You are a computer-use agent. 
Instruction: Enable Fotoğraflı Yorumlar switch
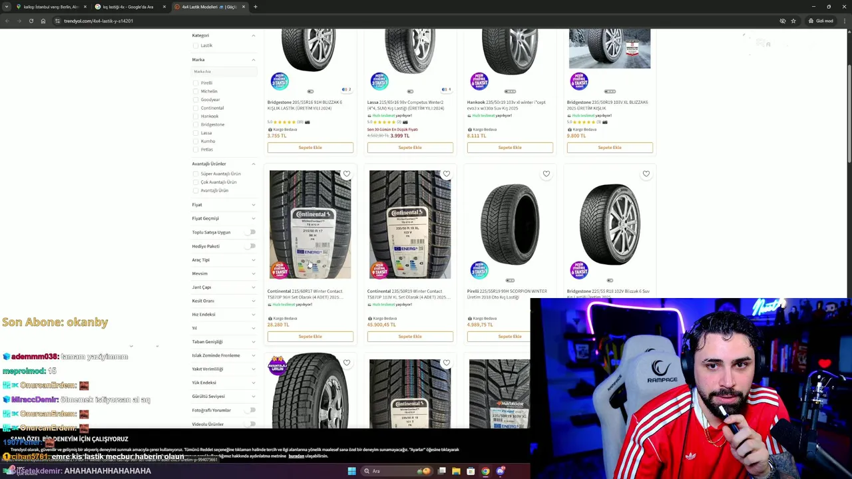click(x=251, y=410)
